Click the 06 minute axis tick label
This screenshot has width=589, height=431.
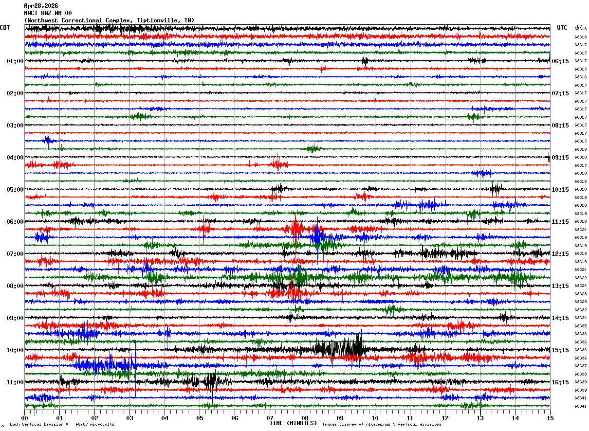pyautogui.click(x=235, y=418)
